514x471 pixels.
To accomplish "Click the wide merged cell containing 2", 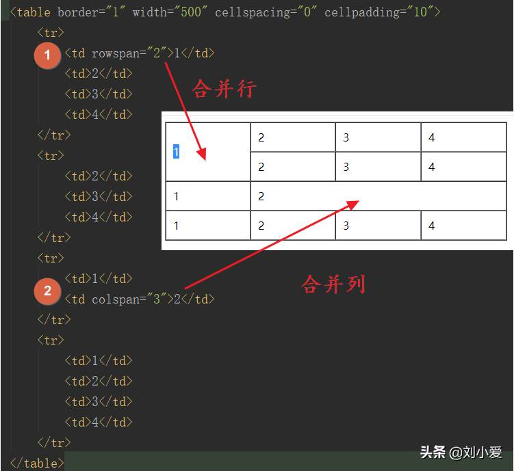I will click(378, 197).
